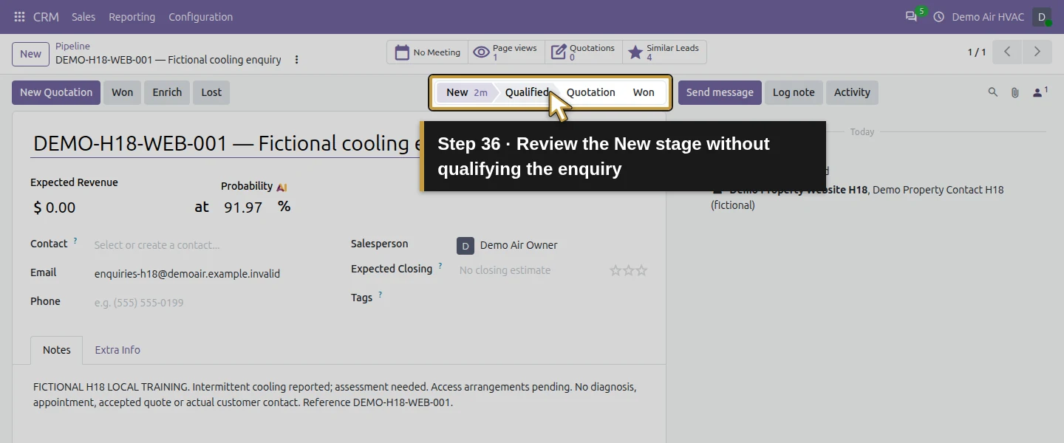Open the conversations chat icon
Viewport: 1064px width, 443px height.
pos(911,16)
